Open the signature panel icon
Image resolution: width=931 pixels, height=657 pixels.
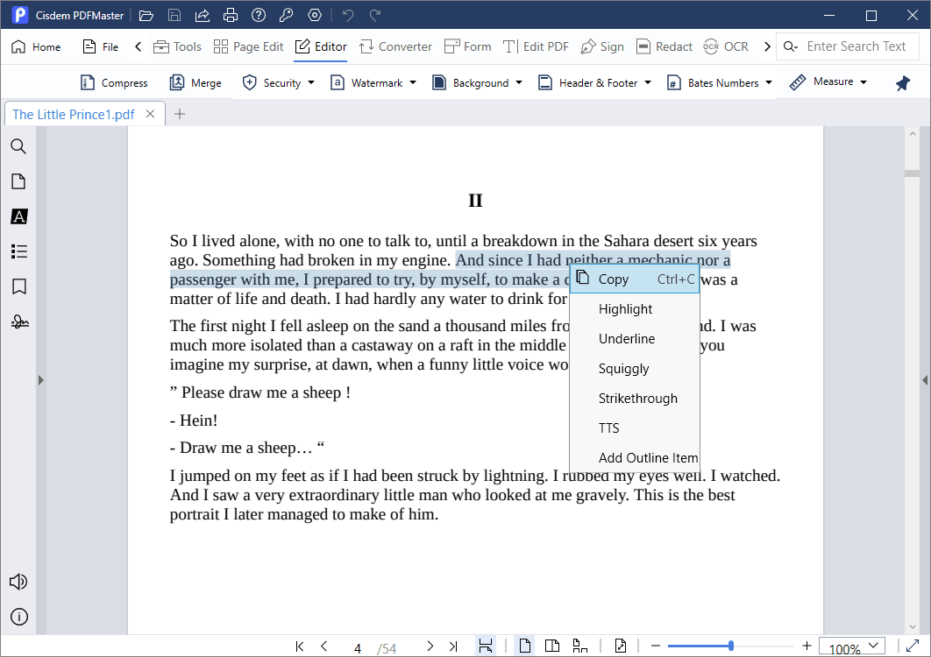point(19,321)
